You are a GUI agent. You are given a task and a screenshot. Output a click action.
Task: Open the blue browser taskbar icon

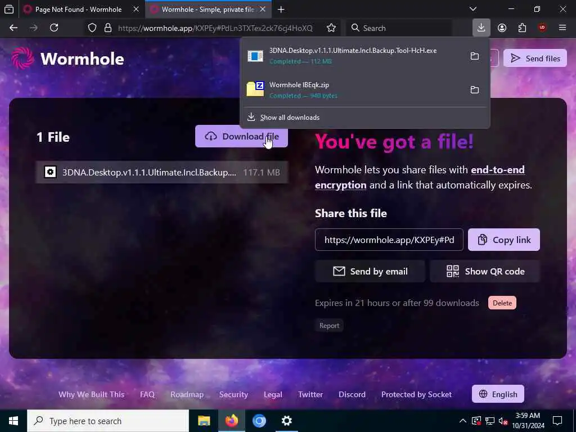tap(259, 421)
